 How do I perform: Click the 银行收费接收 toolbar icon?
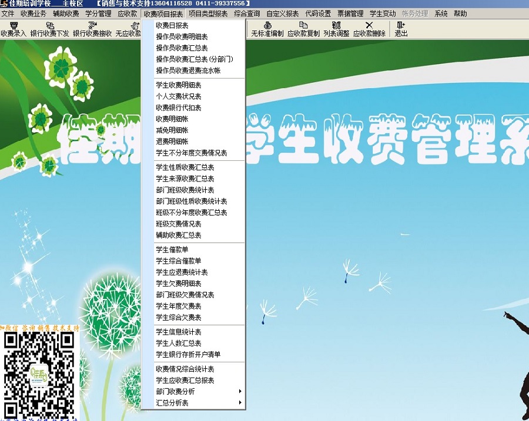(92, 29)
